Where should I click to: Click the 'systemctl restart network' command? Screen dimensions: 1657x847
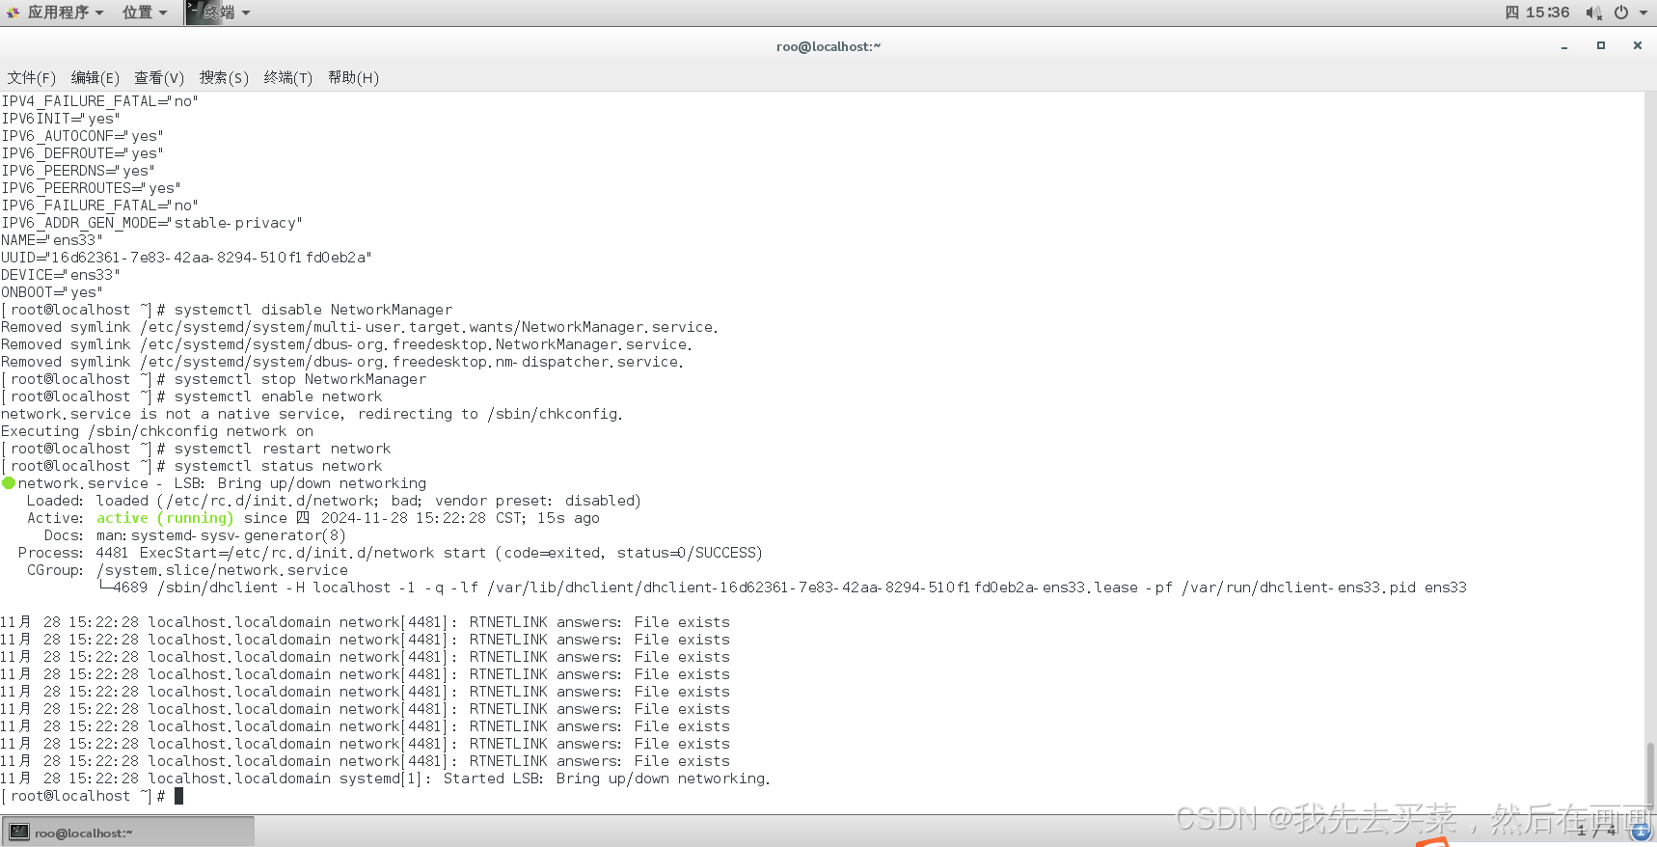click(283, 449)
